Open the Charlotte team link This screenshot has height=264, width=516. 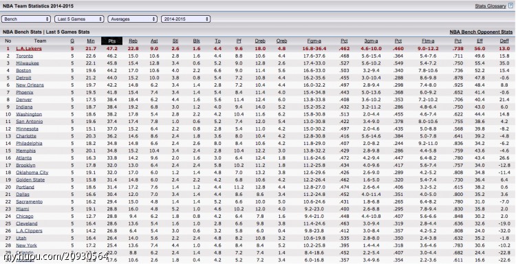click(26, 136)
